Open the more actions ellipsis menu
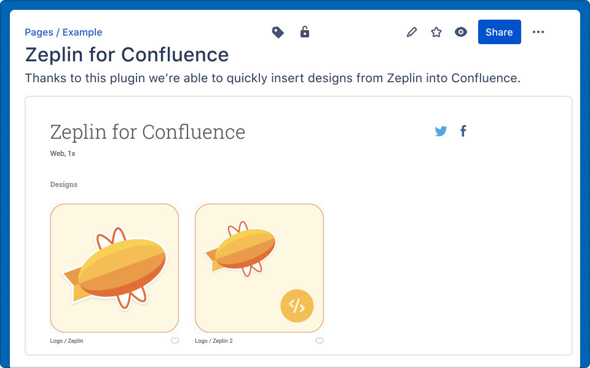 (x=538, y=33)
